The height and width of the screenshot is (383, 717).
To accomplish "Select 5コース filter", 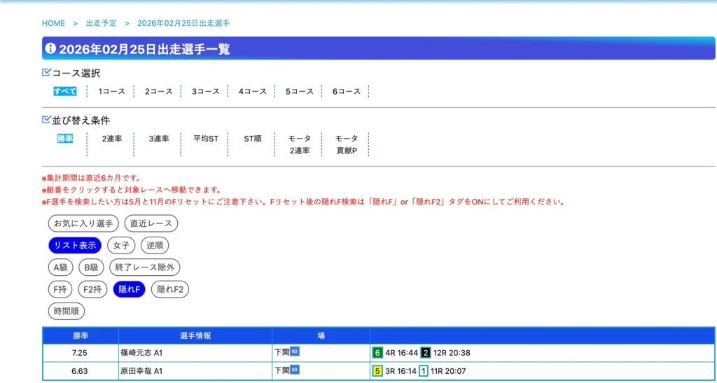I will click(x=300, y=92).
